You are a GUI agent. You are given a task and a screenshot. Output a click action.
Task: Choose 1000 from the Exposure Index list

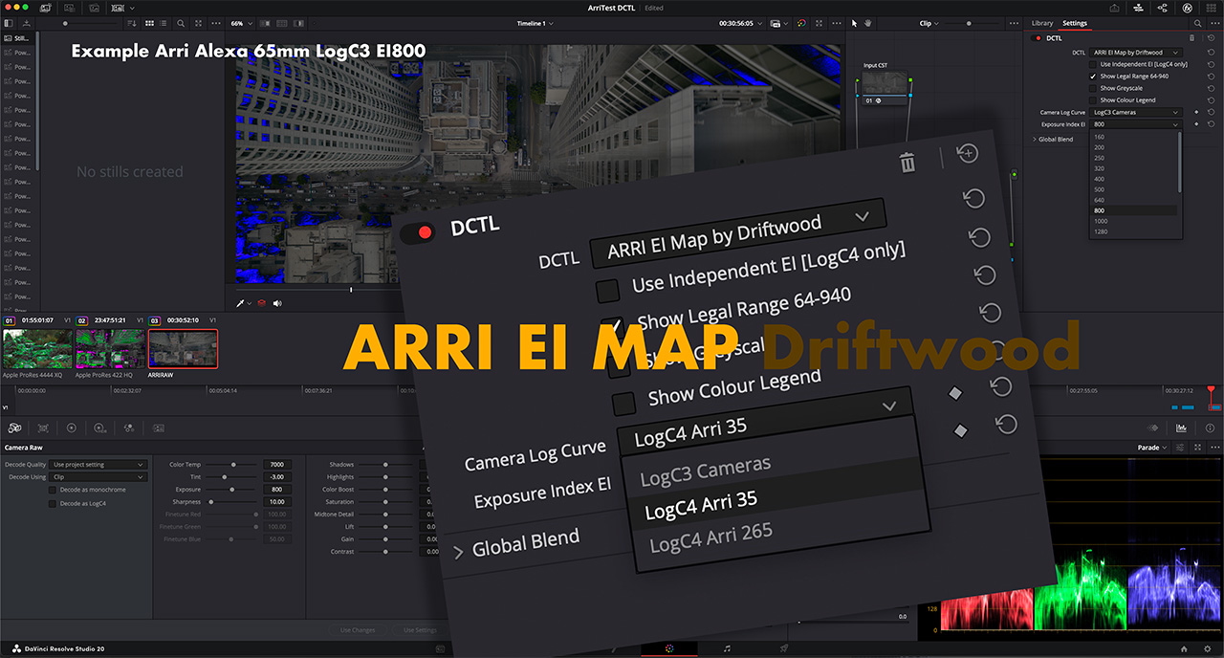(1100, 220)
